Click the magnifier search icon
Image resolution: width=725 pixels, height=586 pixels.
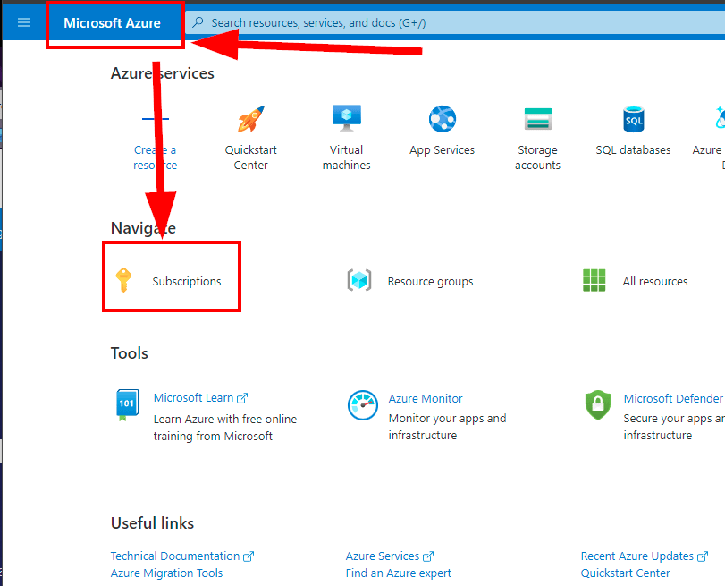(x=198, y=22)
